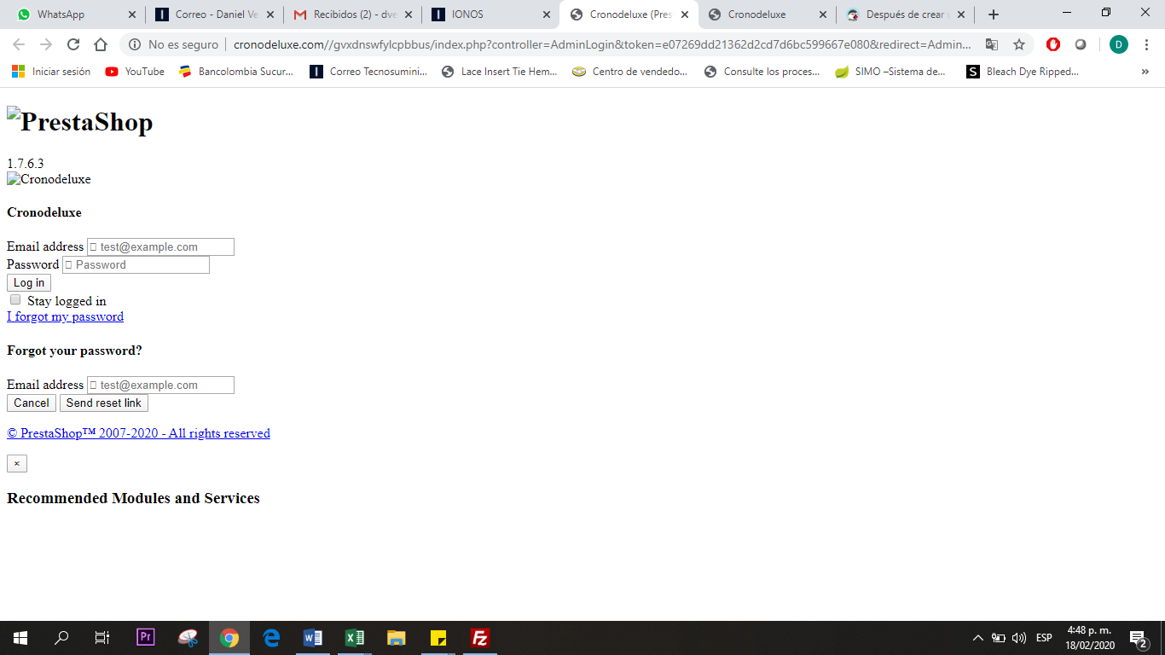Image resolution: width=1165 pixels, height=655 pixels.
Task: Click the Chrome icon on the taskbar
Action: [x=229, y=637]
